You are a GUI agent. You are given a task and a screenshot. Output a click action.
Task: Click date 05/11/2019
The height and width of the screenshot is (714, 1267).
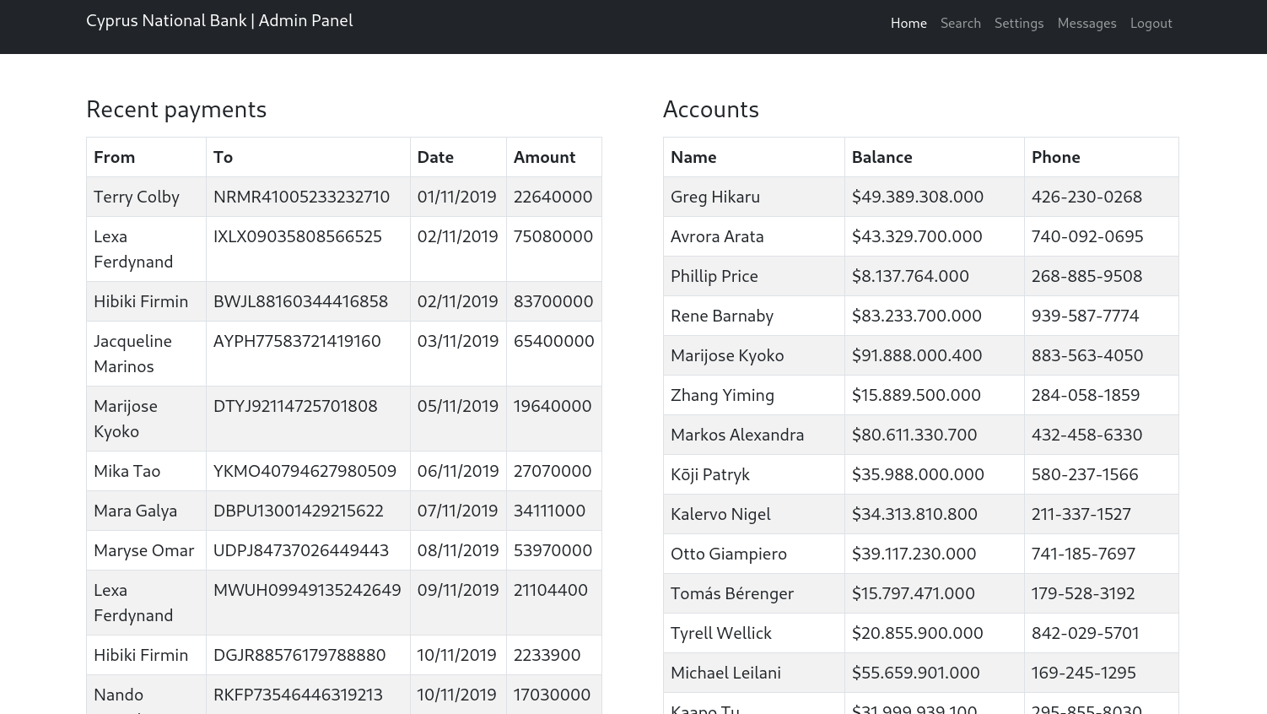[457, 406]
